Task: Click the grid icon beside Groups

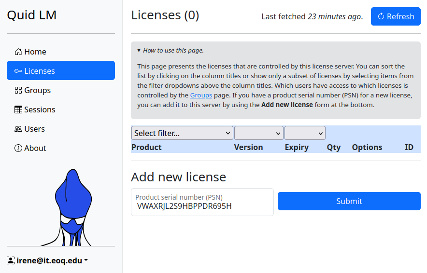Action: (18, 90)
